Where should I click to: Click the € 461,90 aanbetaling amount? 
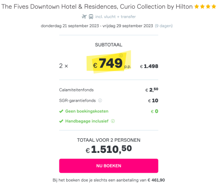[156, 180]
